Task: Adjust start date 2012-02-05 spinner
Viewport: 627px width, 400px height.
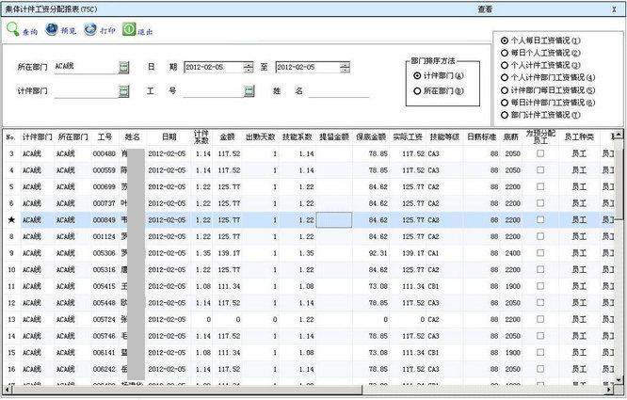Action: click(249, 68)
